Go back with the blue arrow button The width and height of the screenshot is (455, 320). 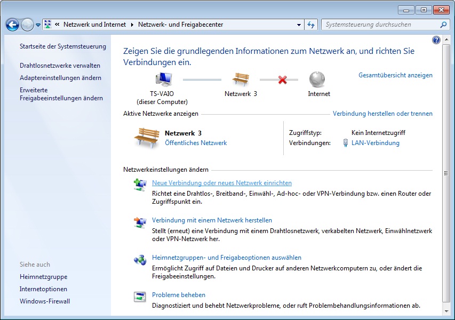12,25
